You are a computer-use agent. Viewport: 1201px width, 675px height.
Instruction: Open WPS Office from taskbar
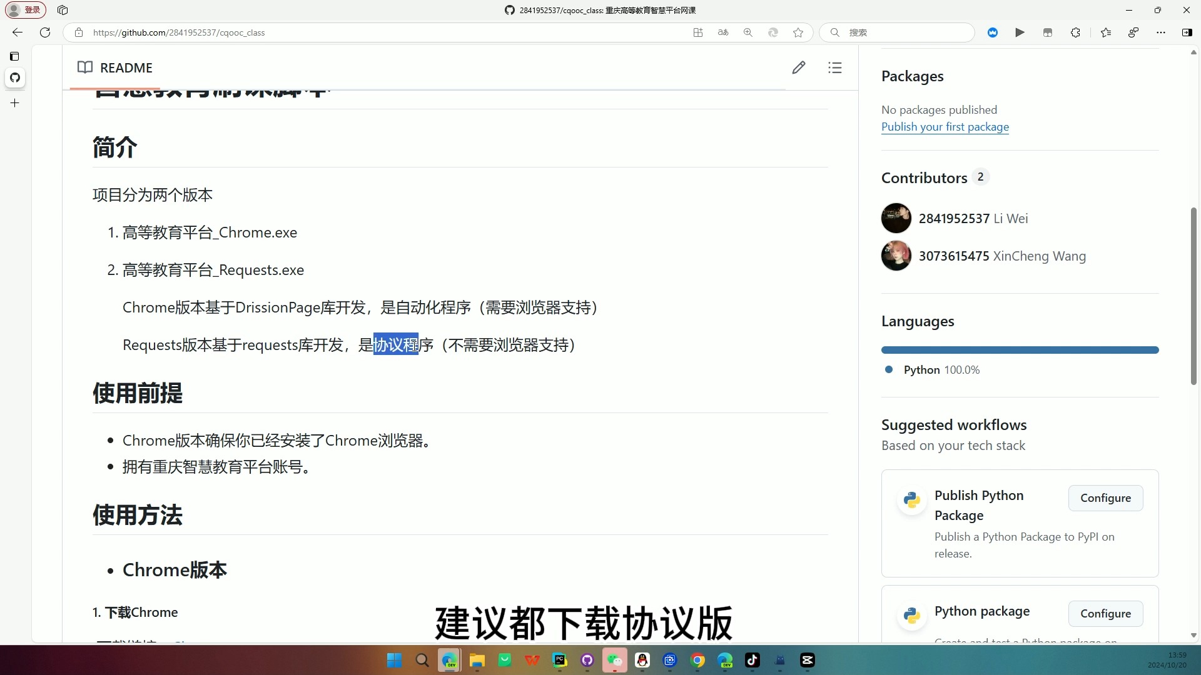click(x=532, y=661)
